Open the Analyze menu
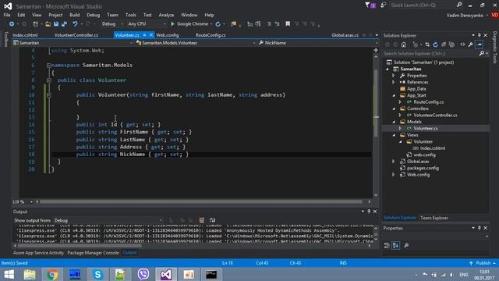The image size is (499, 281). pos(166,15)
